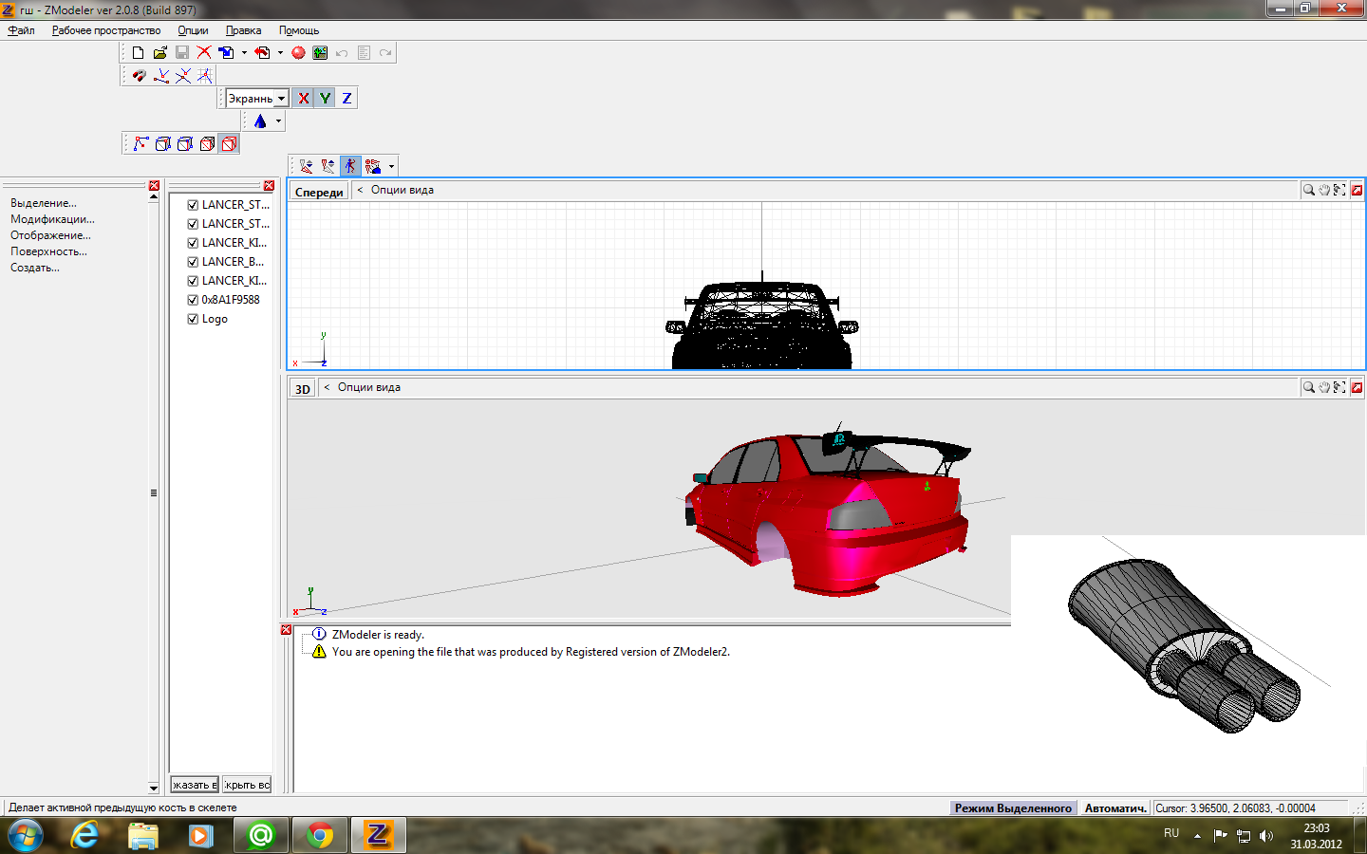Open the Модификации... command group

[x=52, y=219]
